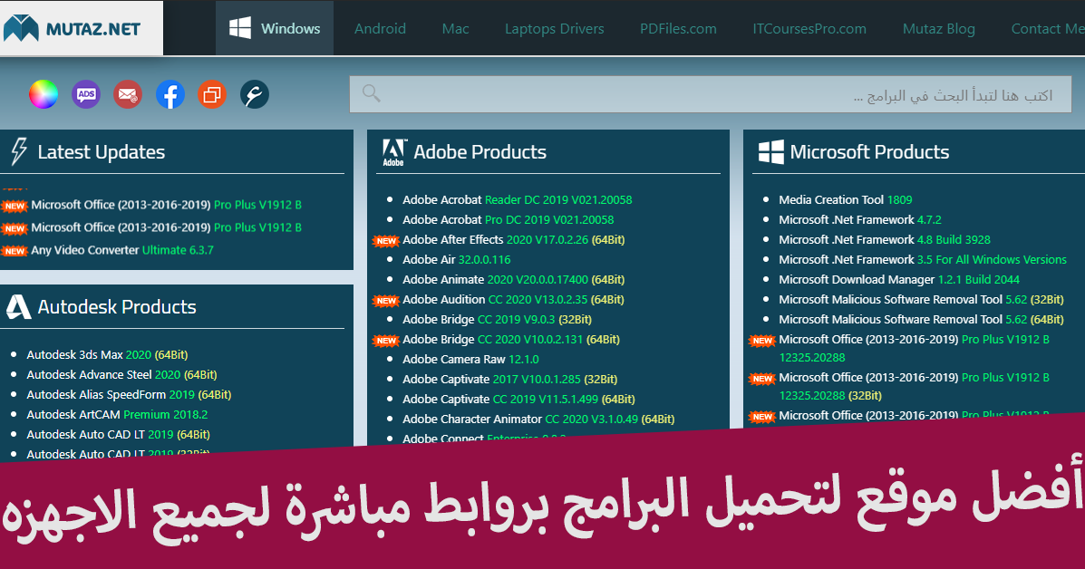Open Media Creation Tool 1809

click(x=846, y=200)
